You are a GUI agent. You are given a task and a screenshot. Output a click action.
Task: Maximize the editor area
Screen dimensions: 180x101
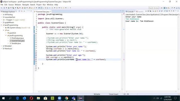coord(123,11)
